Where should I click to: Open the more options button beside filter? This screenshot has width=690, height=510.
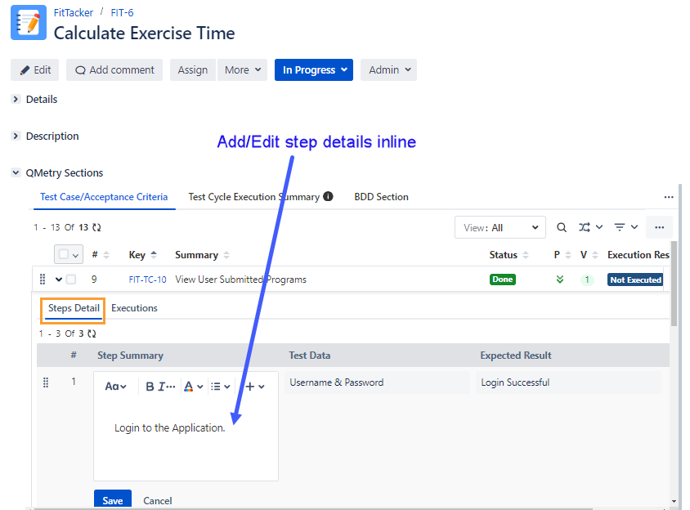pyautogui.click(x=659, y=227)
